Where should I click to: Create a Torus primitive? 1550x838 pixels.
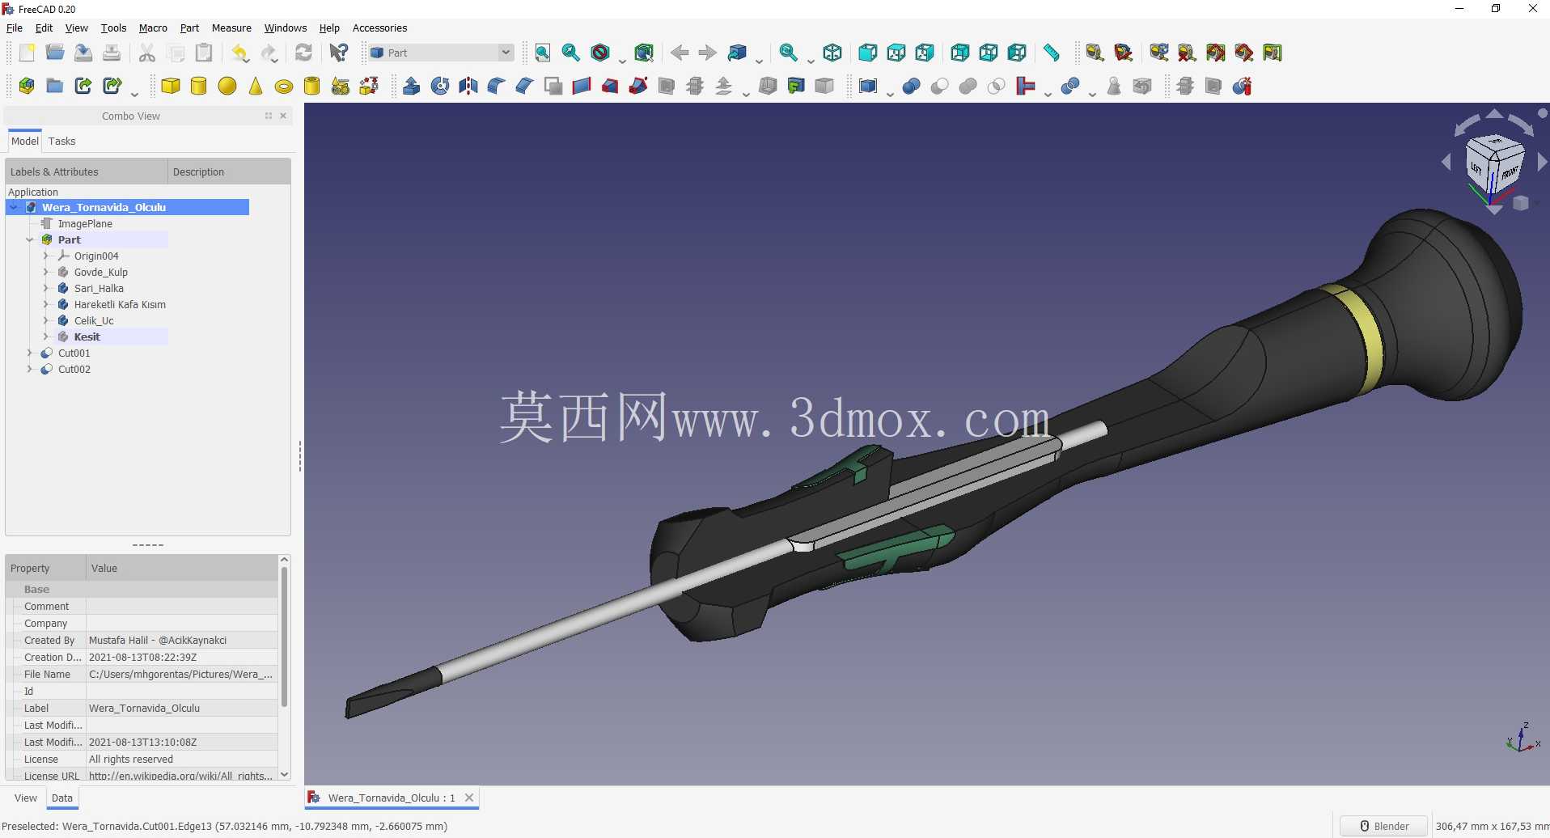point(284,87)
